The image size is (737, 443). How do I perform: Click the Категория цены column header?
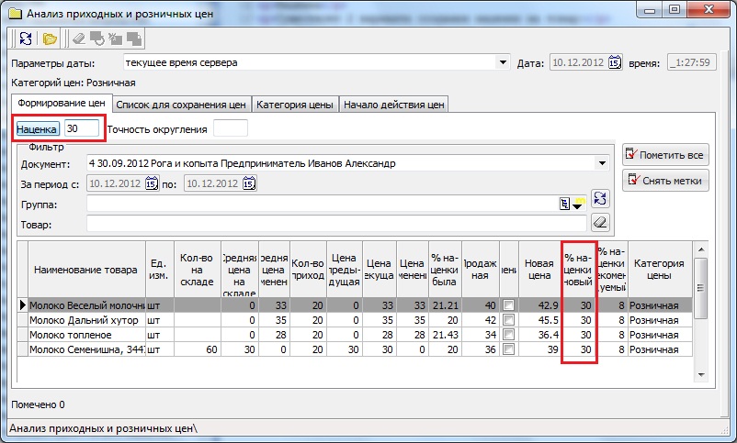pyautogui.click(x=659, y=270)
